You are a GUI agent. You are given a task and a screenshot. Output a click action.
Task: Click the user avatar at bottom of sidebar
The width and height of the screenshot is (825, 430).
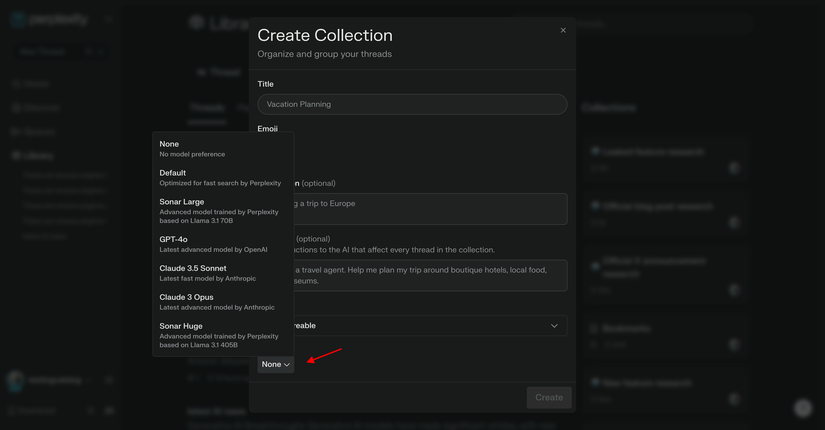point(16,380)
